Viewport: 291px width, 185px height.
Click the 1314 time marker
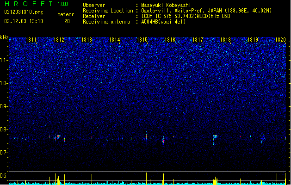pos(115,40)
